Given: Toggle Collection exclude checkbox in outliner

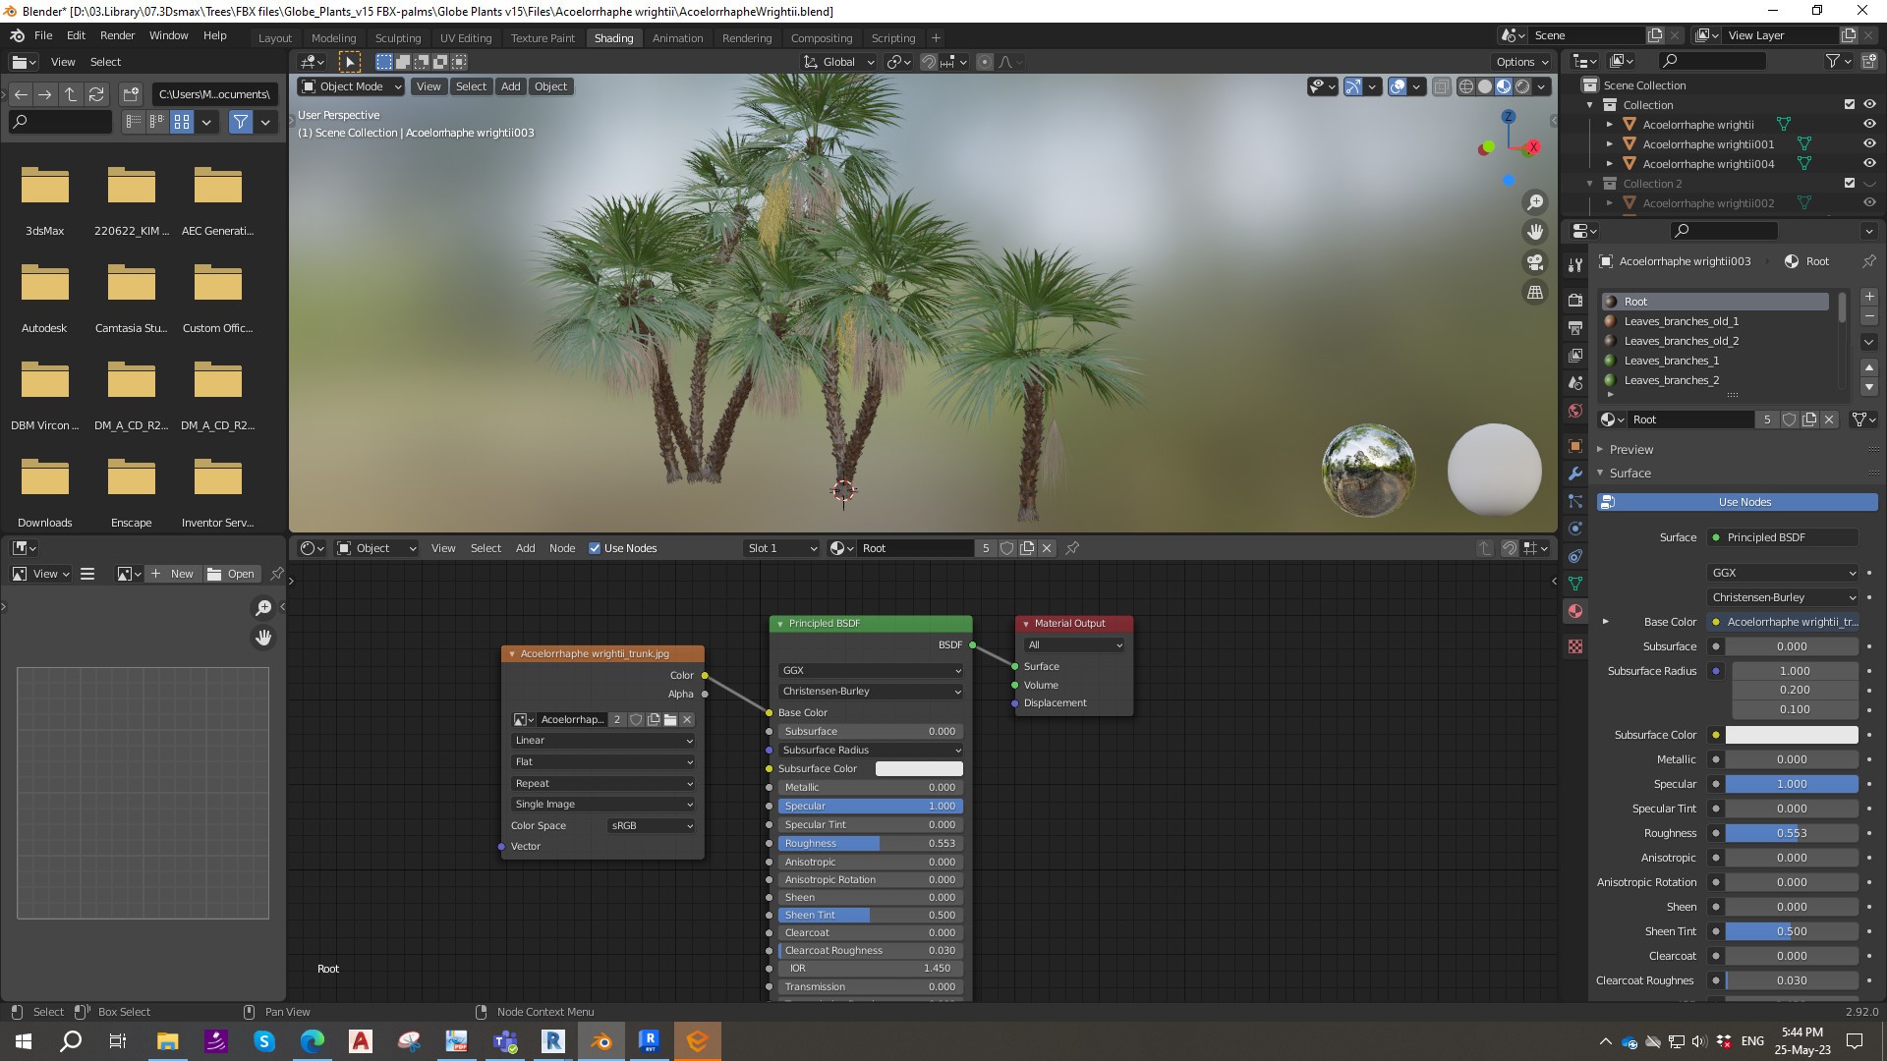Looking at the screenshot, I should pos(1849,105).
